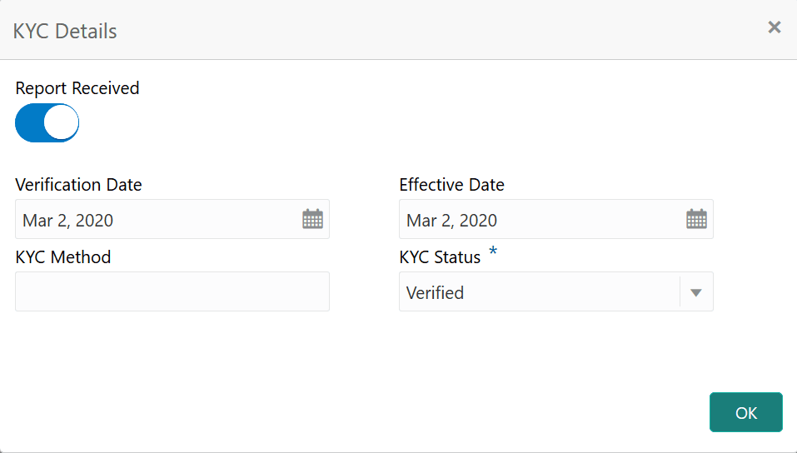Turn off the Report Received switch
This screenshot has height=453, width=797.
pyautogui.click(x=47, y=123)
